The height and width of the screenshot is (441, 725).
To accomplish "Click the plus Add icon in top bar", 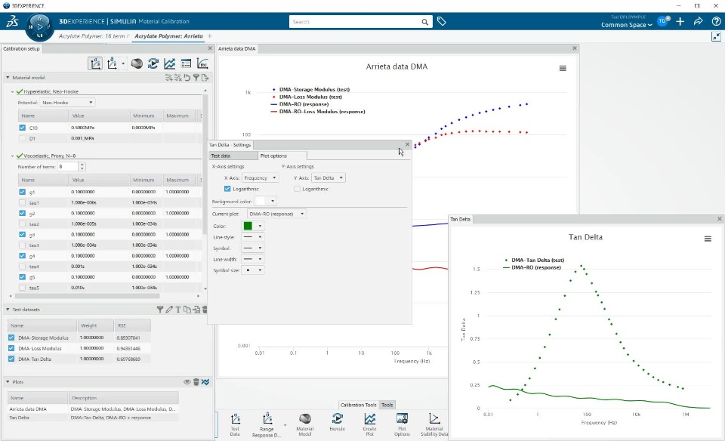I will (680, 21).
